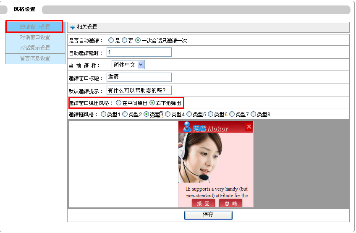356x233 pixels.
Task: Choose invitation frame style 类型1
Action: click(103, 114)
